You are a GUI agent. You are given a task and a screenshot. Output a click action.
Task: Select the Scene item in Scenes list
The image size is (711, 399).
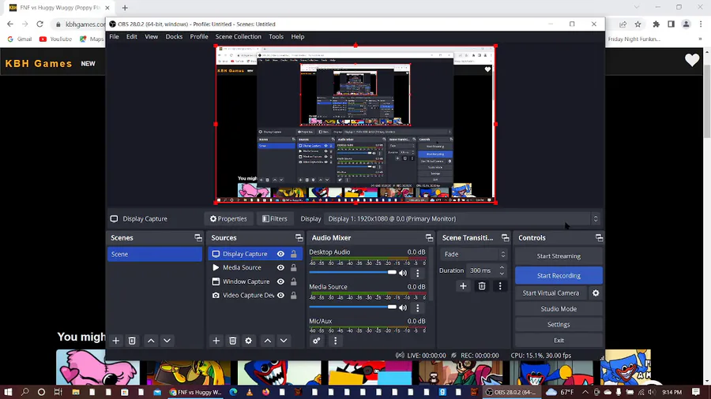click(155, 254)
